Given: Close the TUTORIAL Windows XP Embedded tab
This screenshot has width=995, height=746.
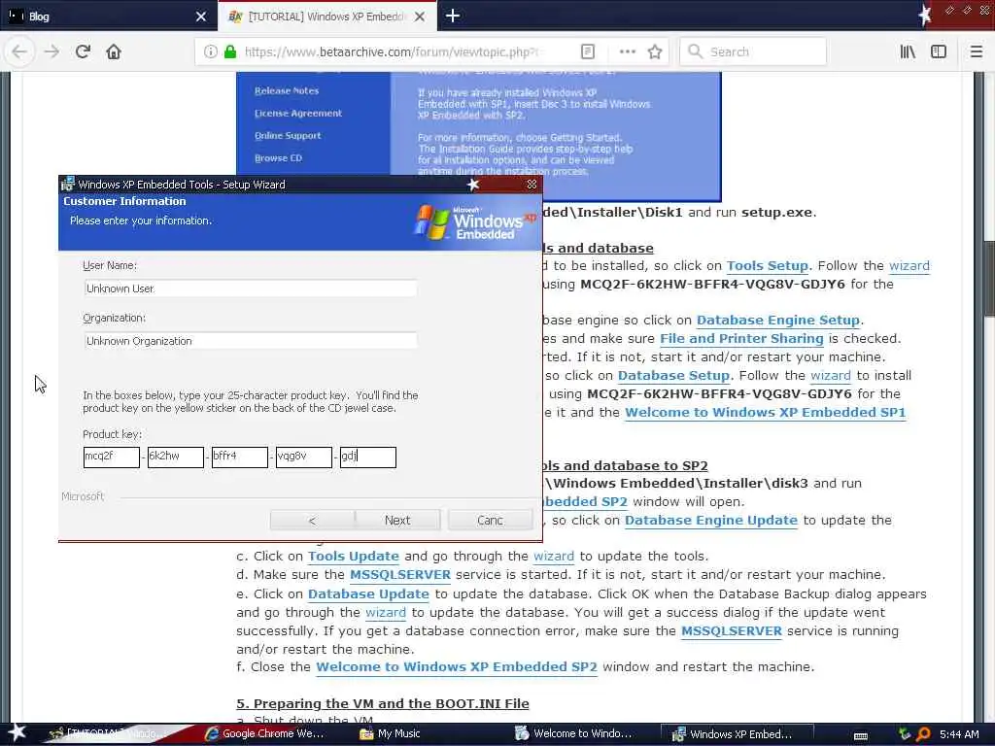Looking at the screenshot, I should click(x=420, y=17).
